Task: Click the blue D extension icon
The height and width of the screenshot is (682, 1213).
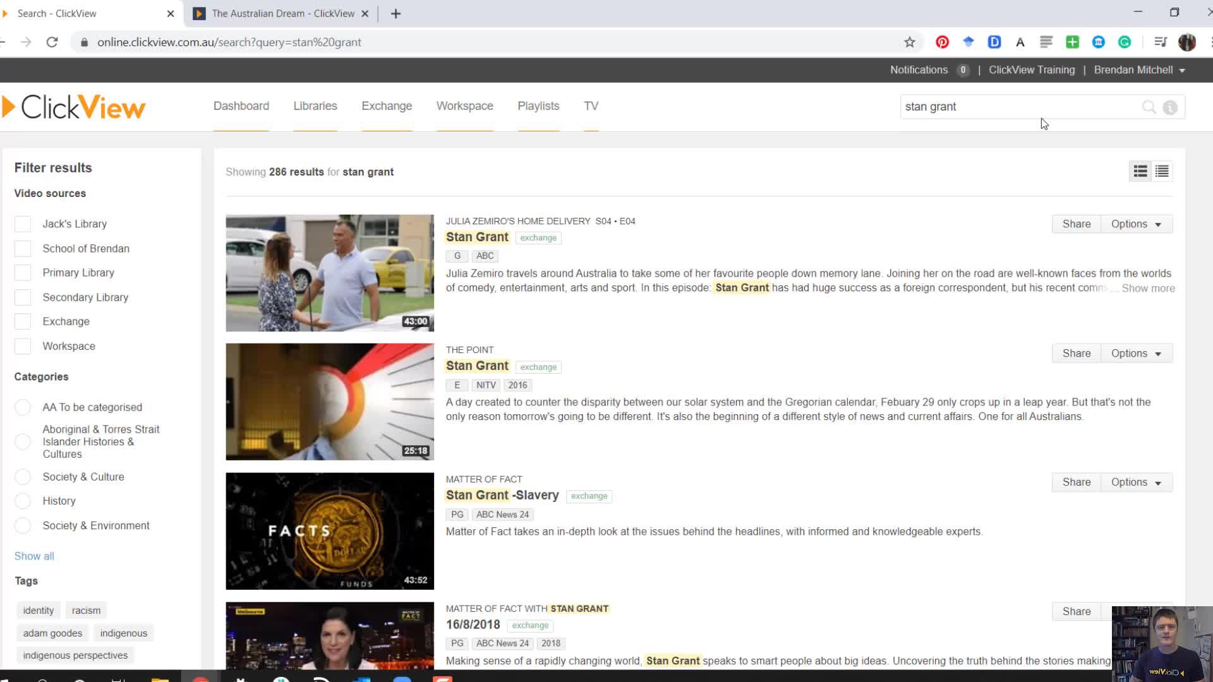Action: 994,42
